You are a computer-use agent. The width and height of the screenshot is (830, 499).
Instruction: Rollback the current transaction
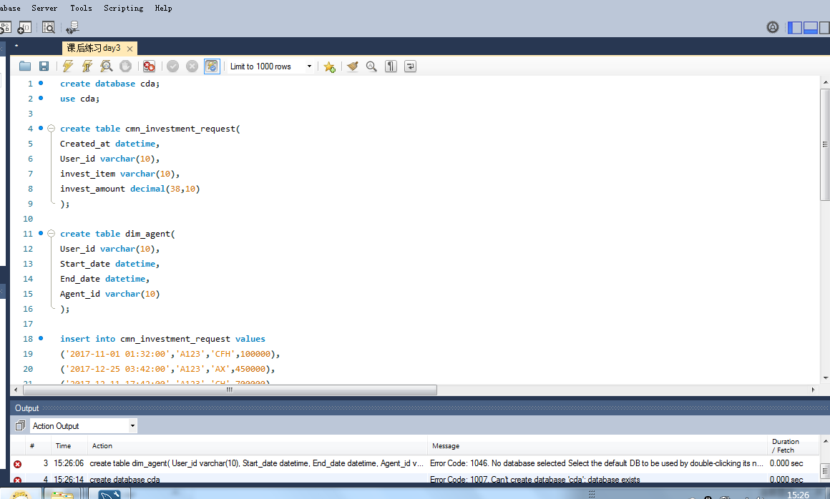(x=192, y=66)
